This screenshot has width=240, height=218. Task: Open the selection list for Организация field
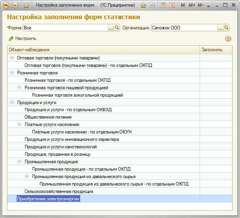(220, 28)
